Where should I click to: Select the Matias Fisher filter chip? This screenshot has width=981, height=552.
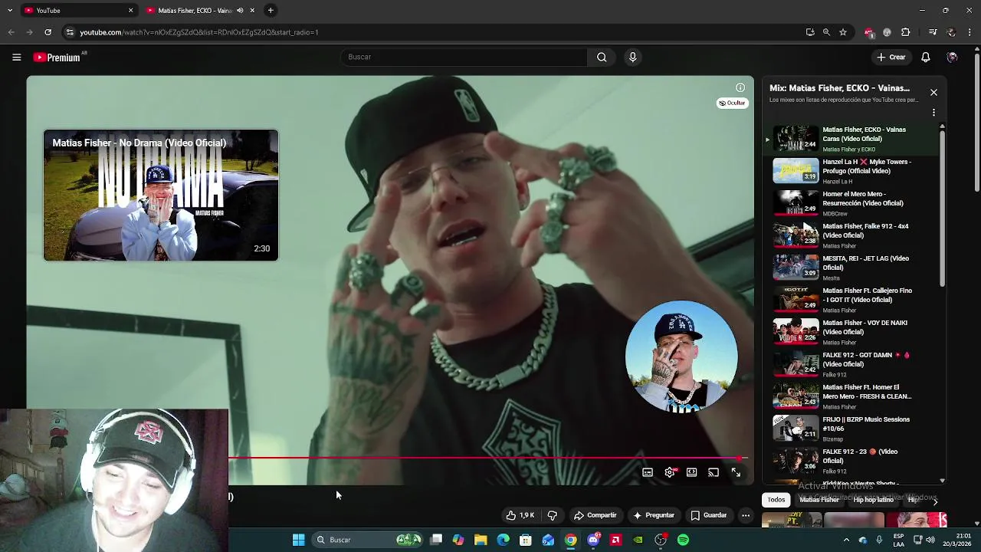point(819,500)
